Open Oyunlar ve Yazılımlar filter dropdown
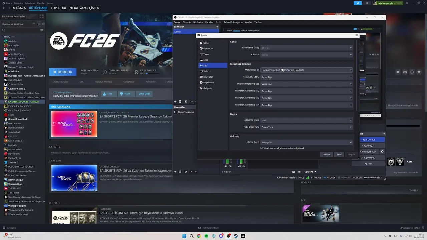This screenshot has height=240, width=427. [x=19, y=24]
